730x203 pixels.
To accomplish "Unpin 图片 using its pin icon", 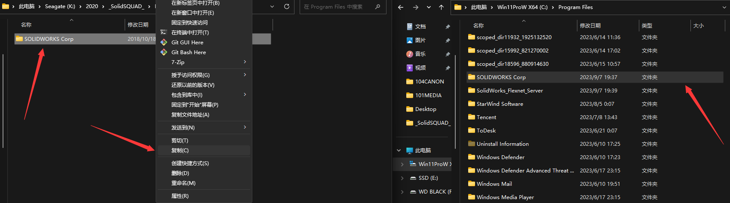I will point(448,40).
